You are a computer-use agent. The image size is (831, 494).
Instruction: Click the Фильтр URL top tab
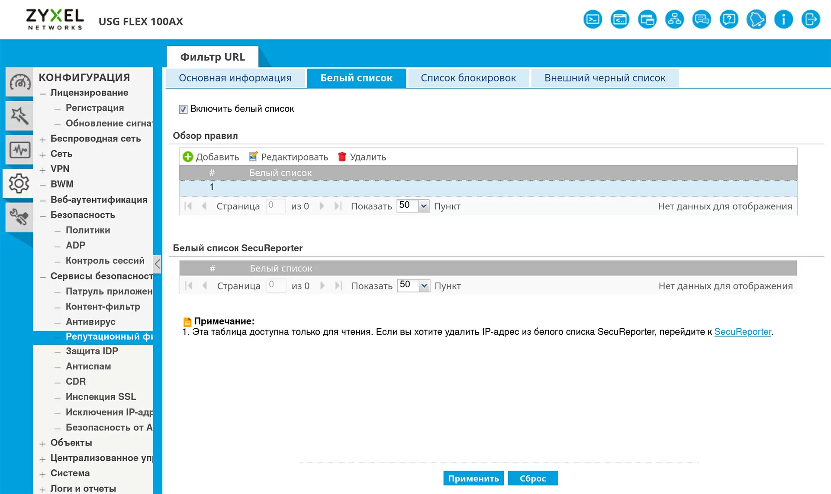[x=213, y=57]
